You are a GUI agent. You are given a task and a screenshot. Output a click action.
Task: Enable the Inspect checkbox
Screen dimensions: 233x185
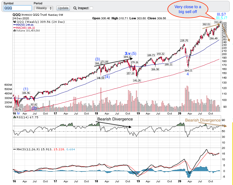[91, 8]
